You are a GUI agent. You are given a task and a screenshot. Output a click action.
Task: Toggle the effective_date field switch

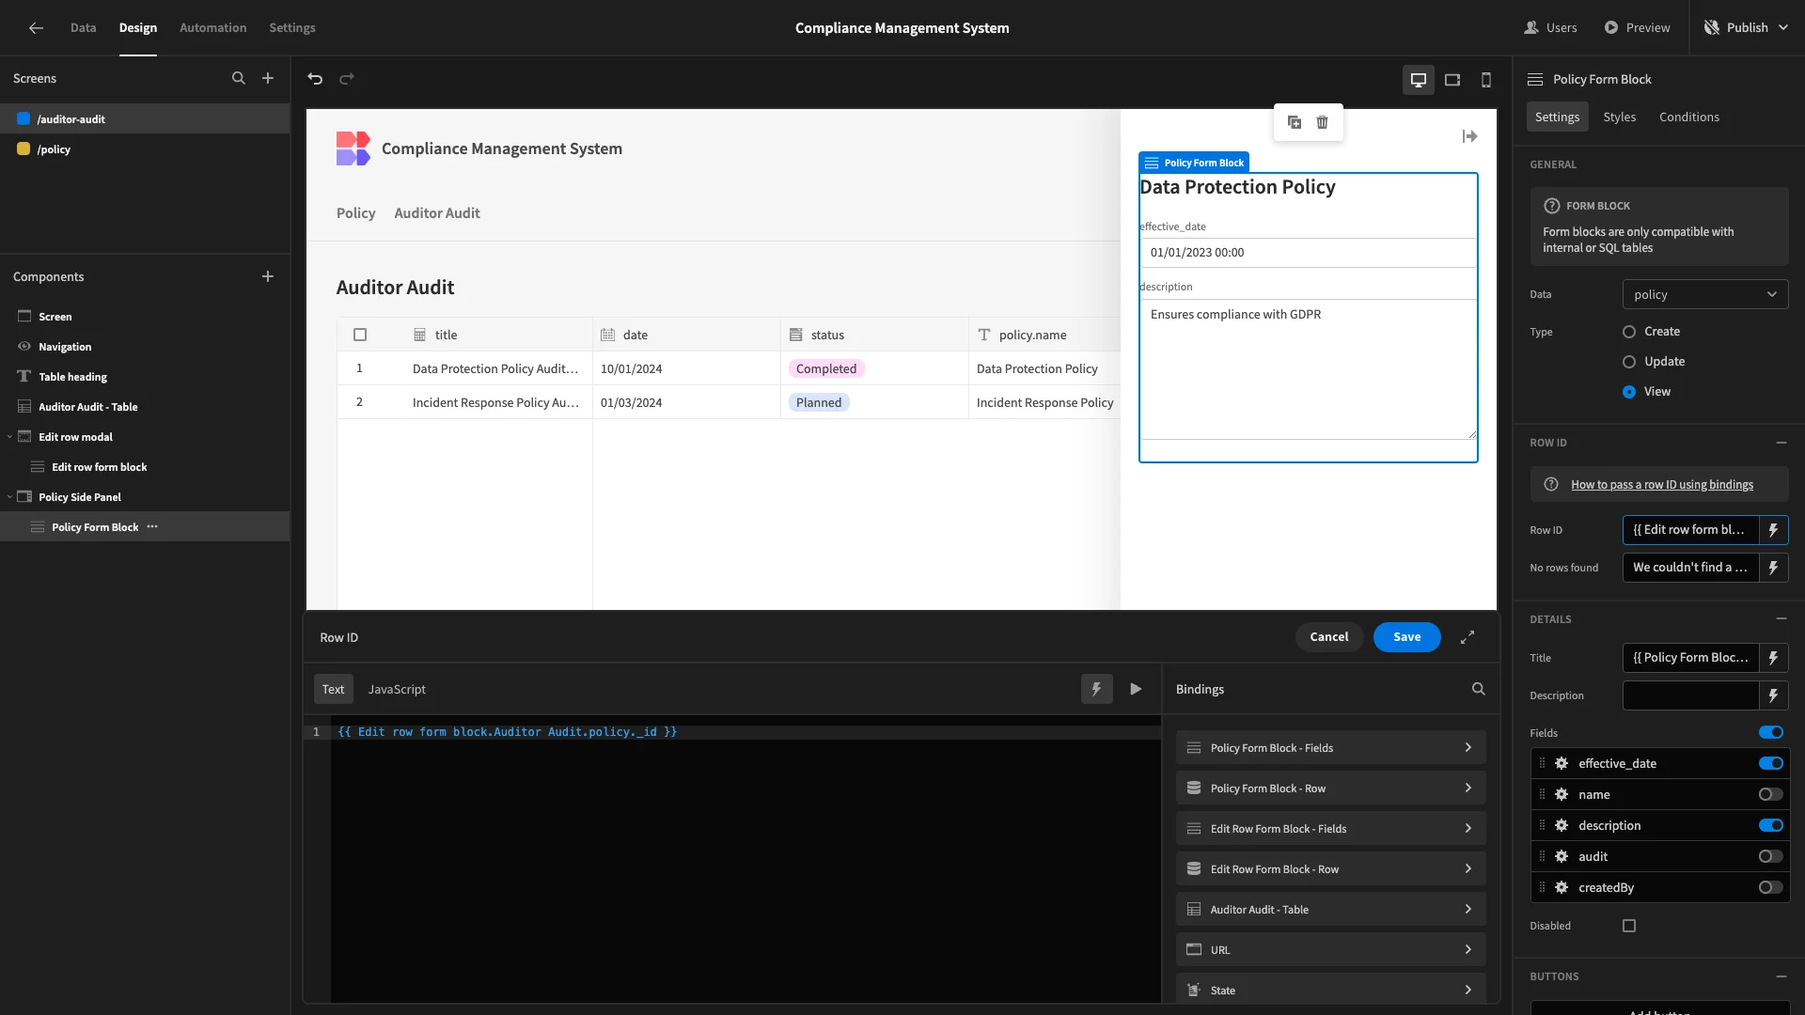click(x=1771, y=763)
